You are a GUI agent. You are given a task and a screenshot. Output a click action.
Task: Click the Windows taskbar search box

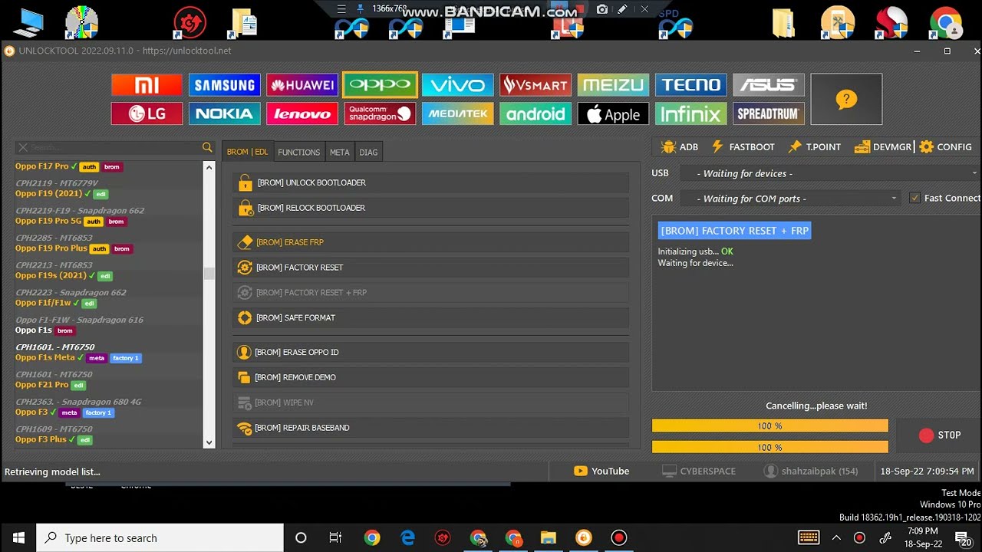(x=160, y=537)
